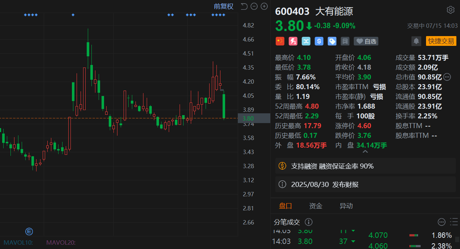460x249 pixels.
Task: Switch to the 盘口 tab
Action: point(285,206)
